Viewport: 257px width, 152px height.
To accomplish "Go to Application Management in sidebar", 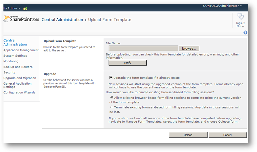I will [x=21, y=50].
